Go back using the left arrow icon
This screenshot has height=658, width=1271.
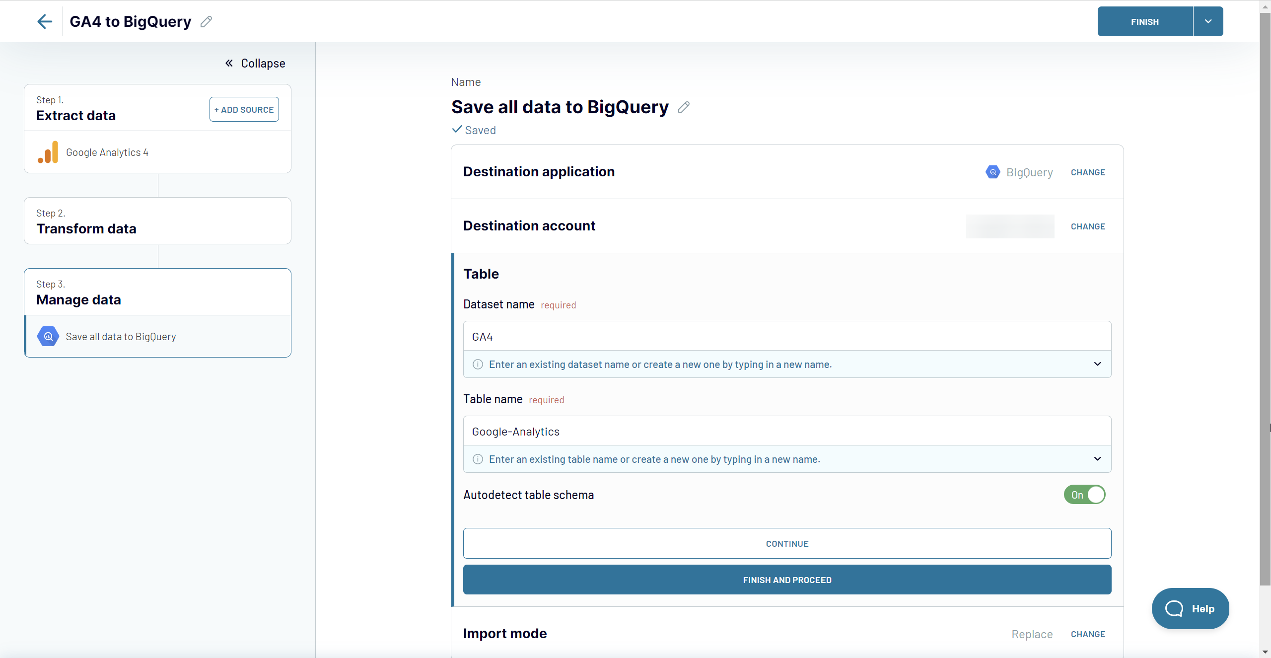click(x=45, y=21)
